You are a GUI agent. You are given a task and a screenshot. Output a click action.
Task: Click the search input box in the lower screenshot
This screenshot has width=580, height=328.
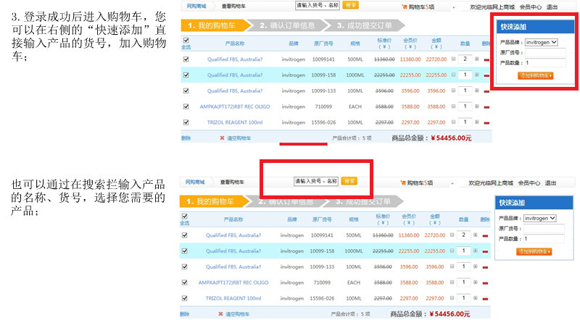(x=316, y=181)
